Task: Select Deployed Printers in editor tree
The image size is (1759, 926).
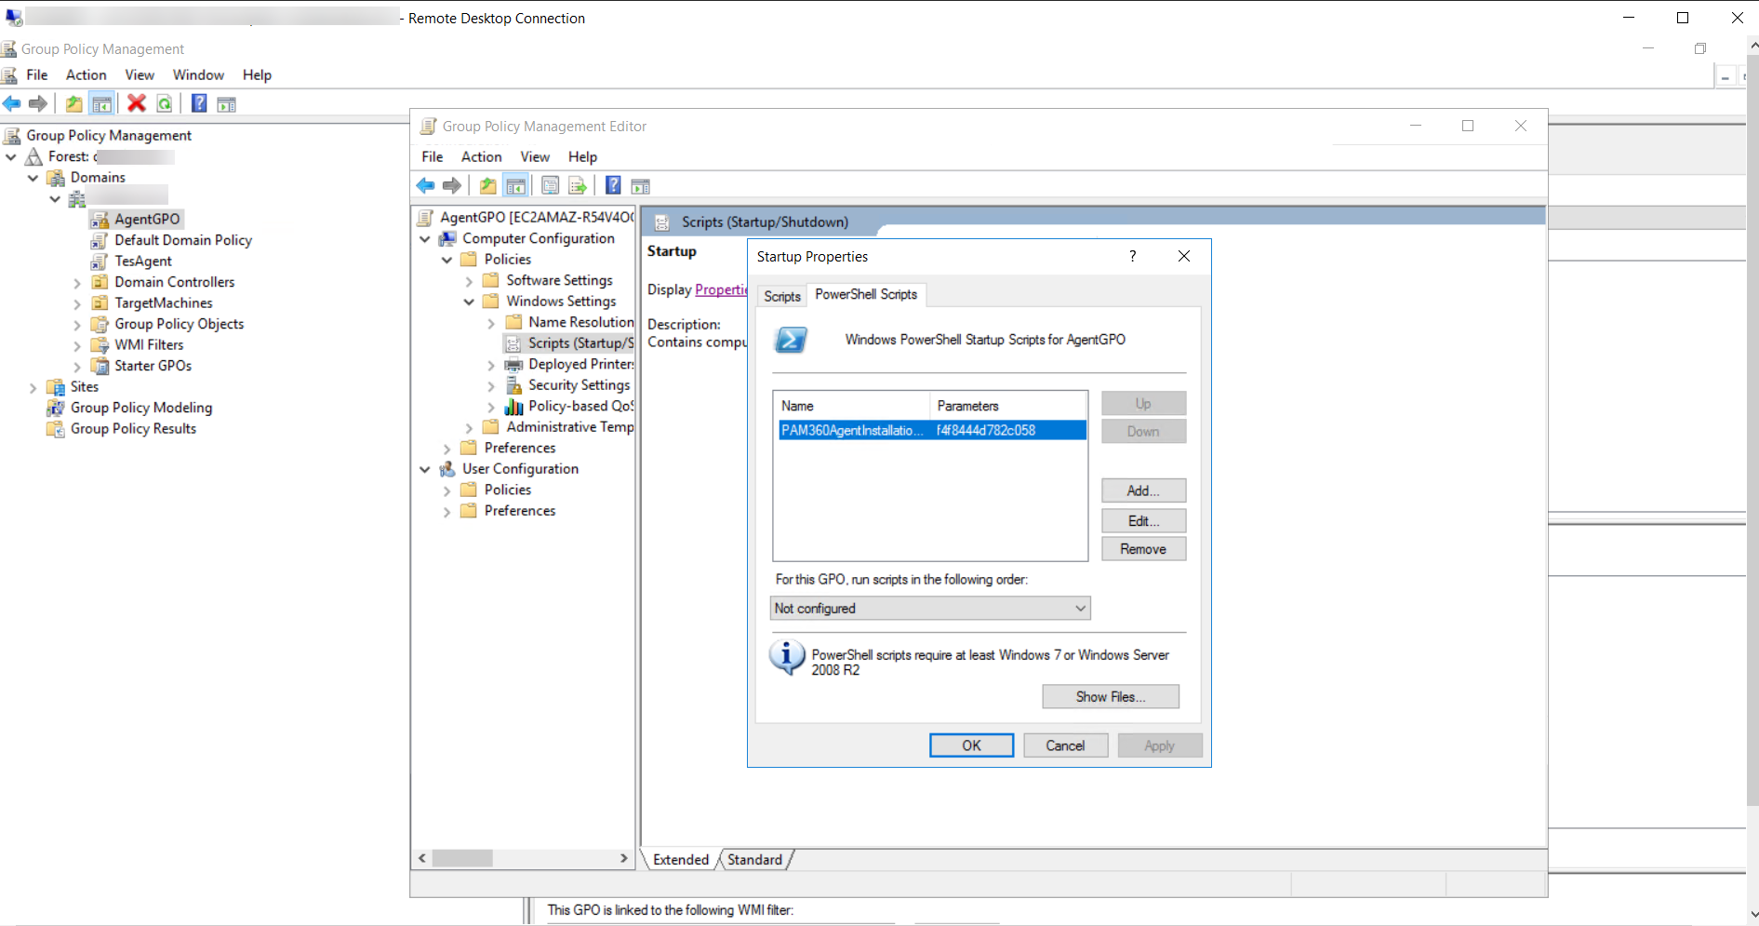Action: point(580,364)
